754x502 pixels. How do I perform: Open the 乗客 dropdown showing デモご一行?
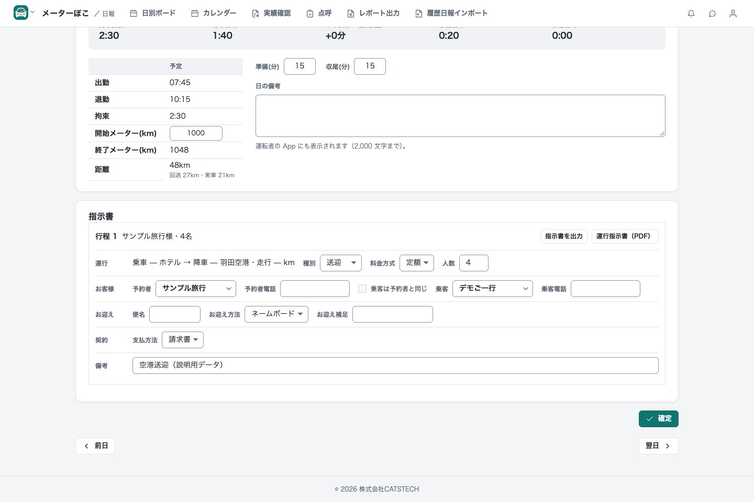pos(493,289)
